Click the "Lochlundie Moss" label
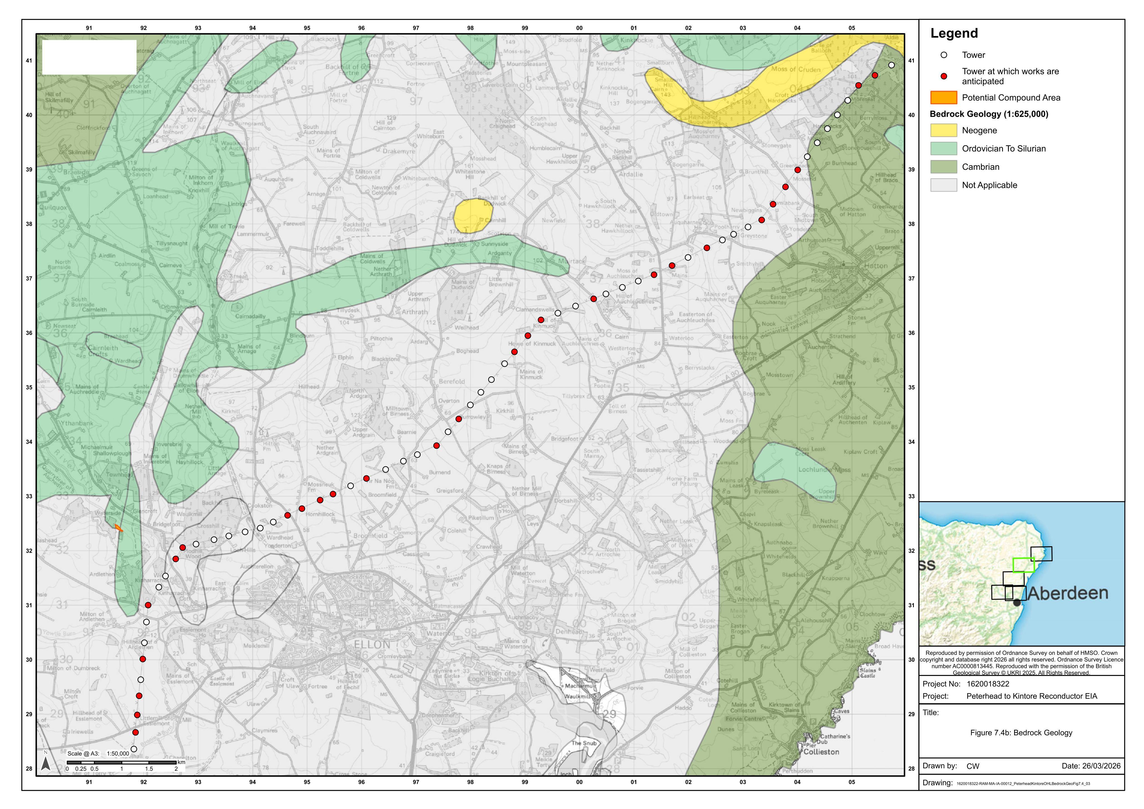The image size is (1144, 809). tap(824, 470)
